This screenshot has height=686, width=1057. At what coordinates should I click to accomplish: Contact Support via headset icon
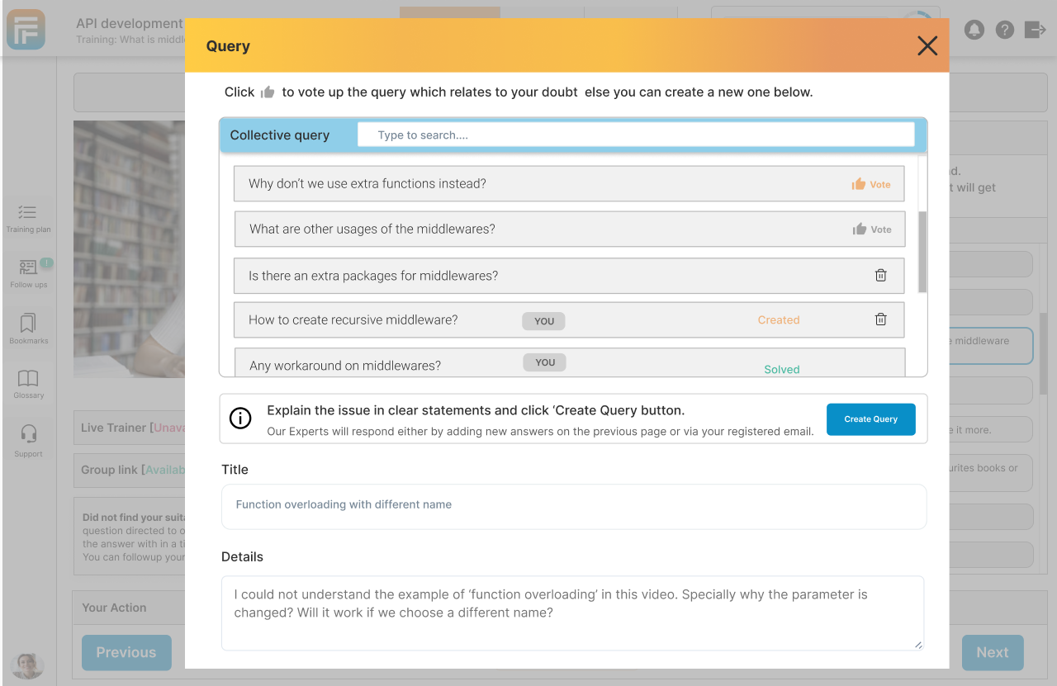pyautogui.click(x=28, y=438)
